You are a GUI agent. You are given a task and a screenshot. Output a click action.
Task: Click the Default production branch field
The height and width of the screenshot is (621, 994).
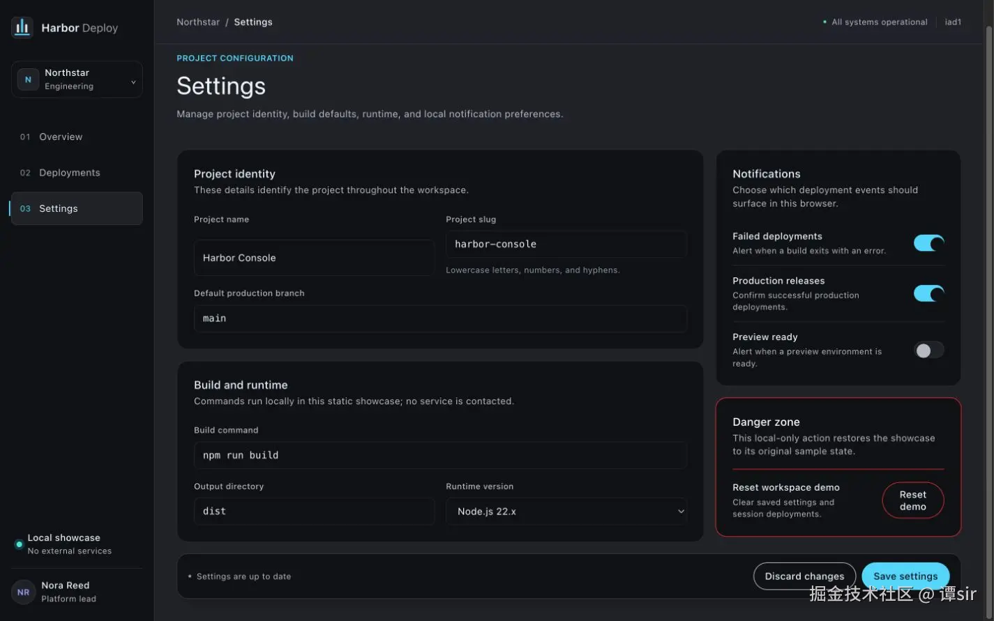[440, 319]
